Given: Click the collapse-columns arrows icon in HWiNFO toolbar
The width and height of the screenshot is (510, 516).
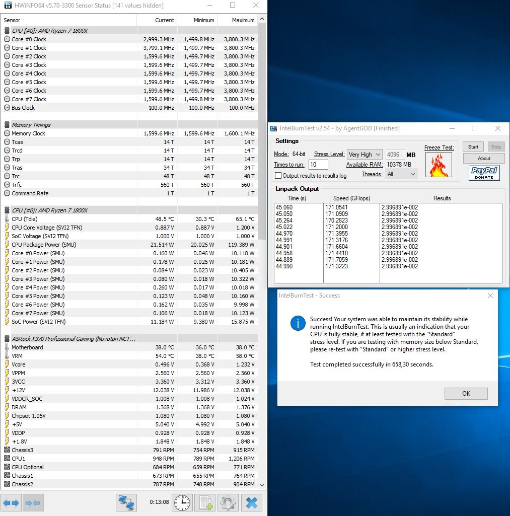Looking at the screenshot, I should [x=33, y=503].
